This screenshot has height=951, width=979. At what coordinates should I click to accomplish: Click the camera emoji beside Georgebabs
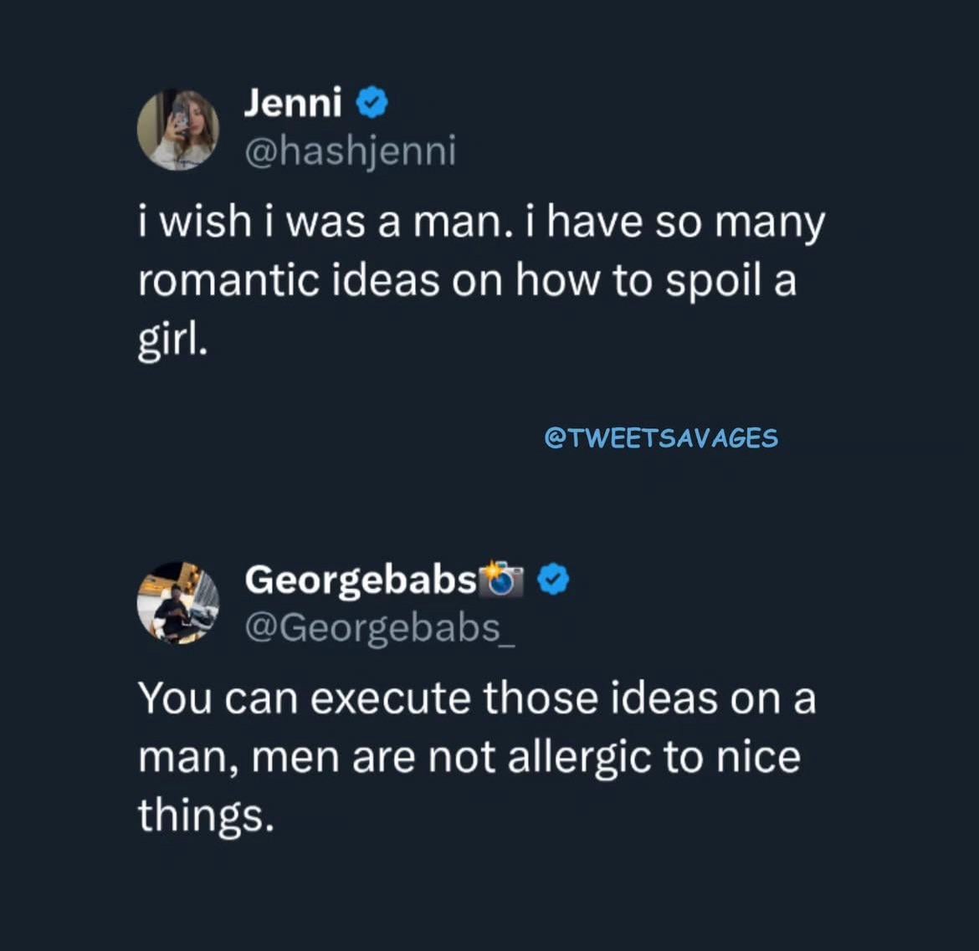(x=501, y=578)
